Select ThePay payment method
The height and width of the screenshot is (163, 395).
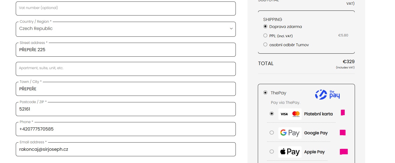(x=265, y=93)
